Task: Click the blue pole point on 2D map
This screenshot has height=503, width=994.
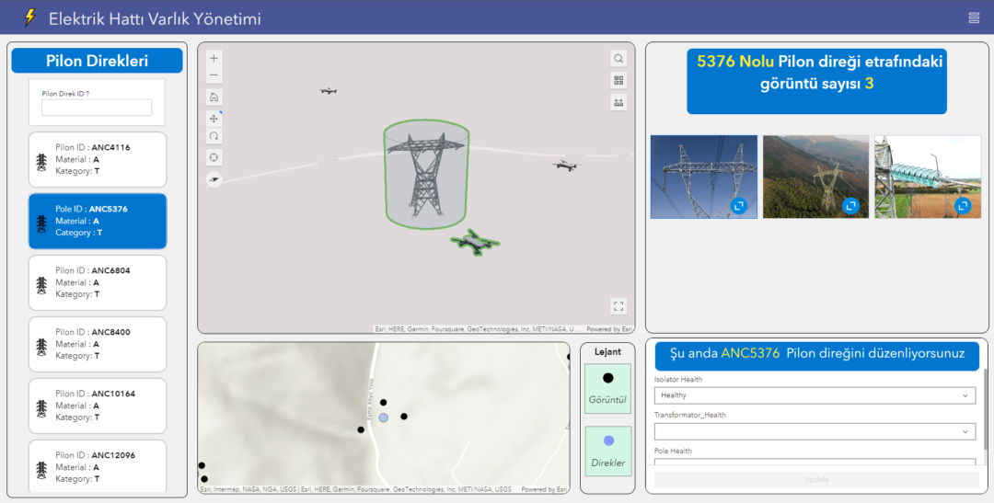Action: 384,418
